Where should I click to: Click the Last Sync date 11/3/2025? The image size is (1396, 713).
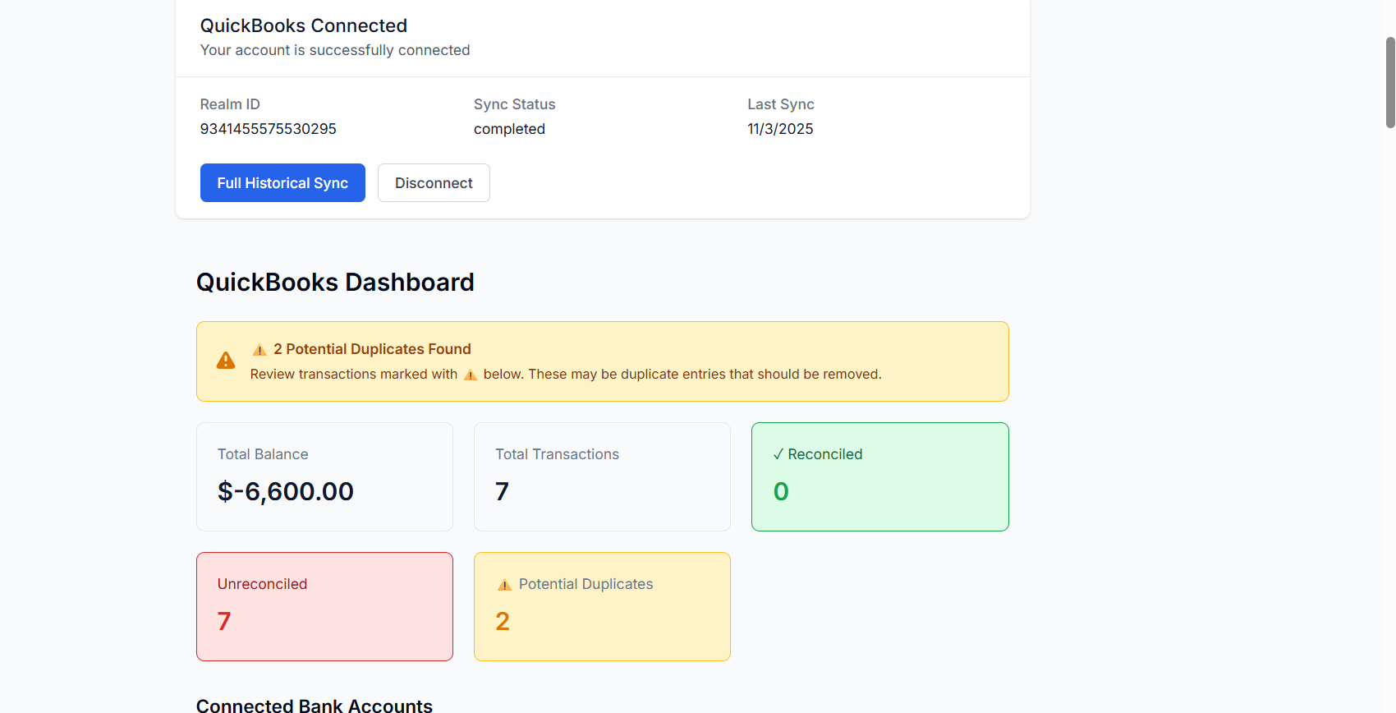(780, 129)
